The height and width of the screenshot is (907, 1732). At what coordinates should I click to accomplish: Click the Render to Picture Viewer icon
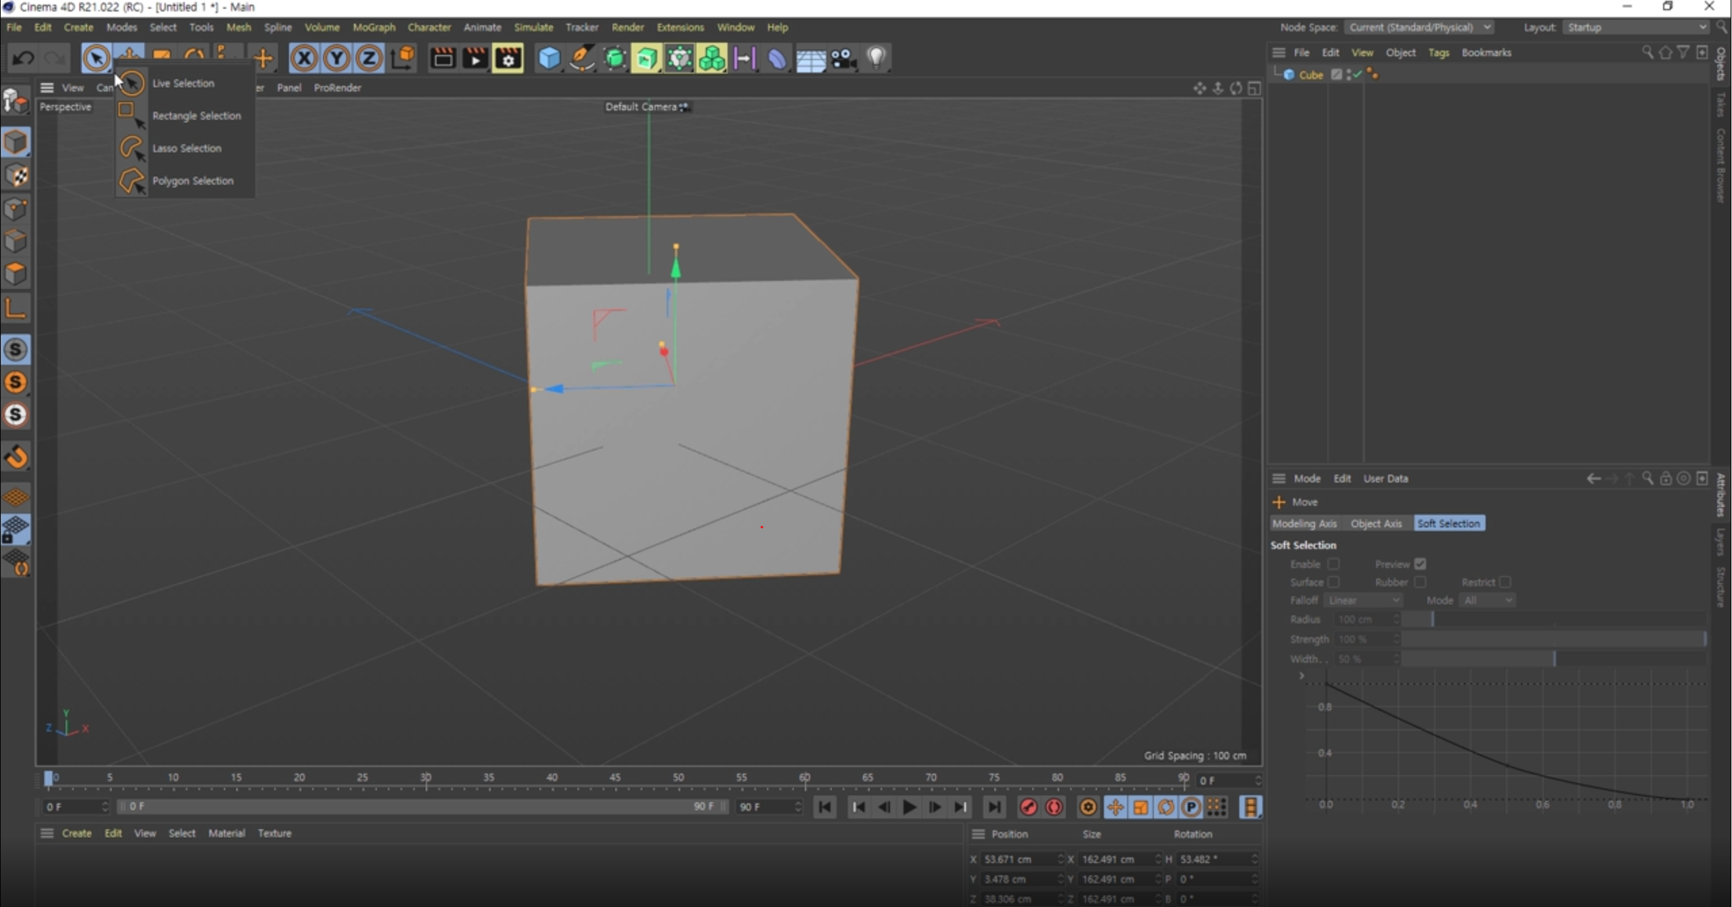point(475,59)
